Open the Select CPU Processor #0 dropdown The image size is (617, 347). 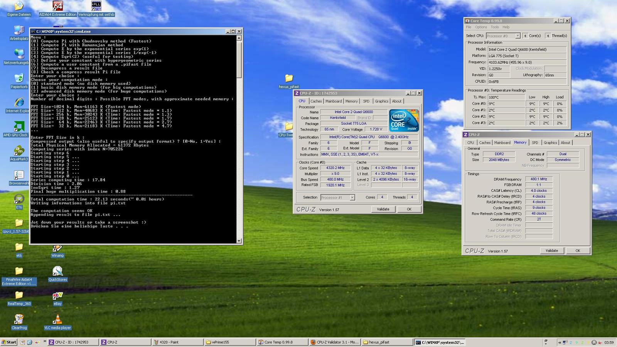point(518,36)
